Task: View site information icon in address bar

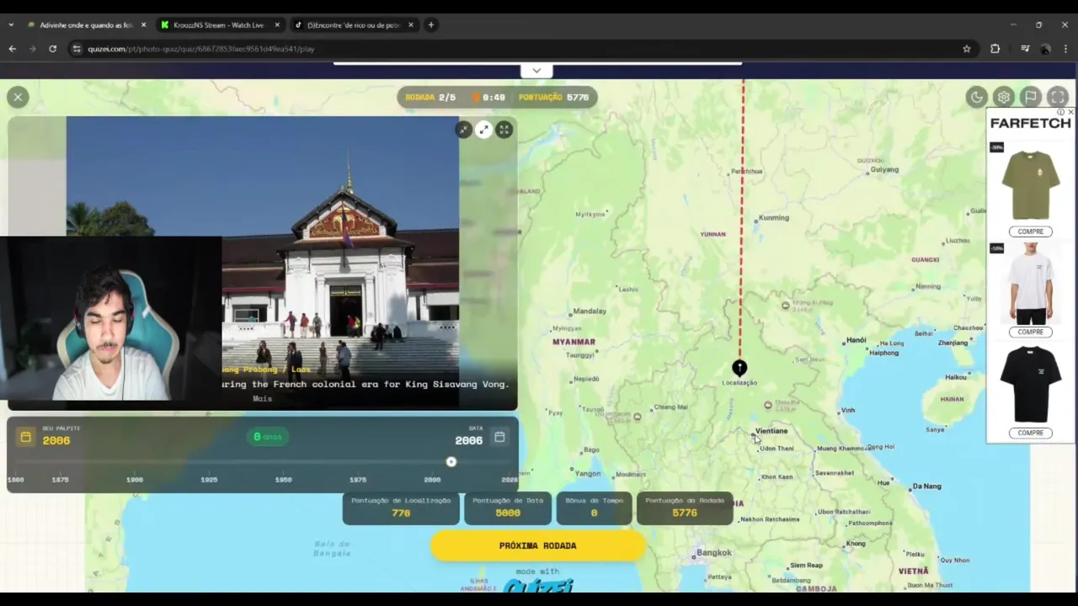Action: 77,49
